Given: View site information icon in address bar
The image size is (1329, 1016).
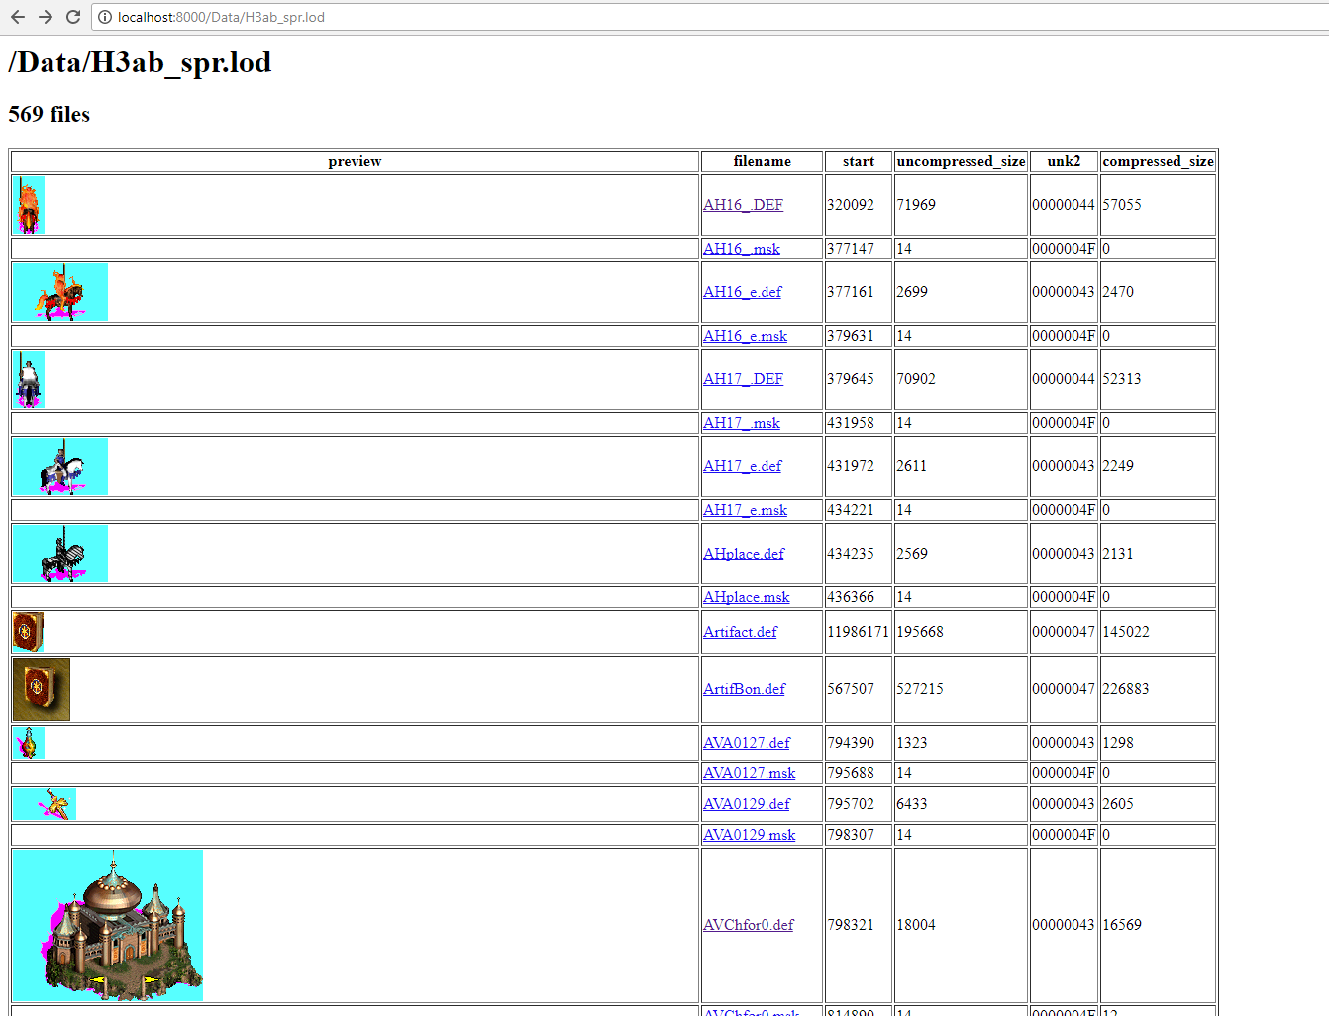Looking at the screenshot, I should (105, 17).
